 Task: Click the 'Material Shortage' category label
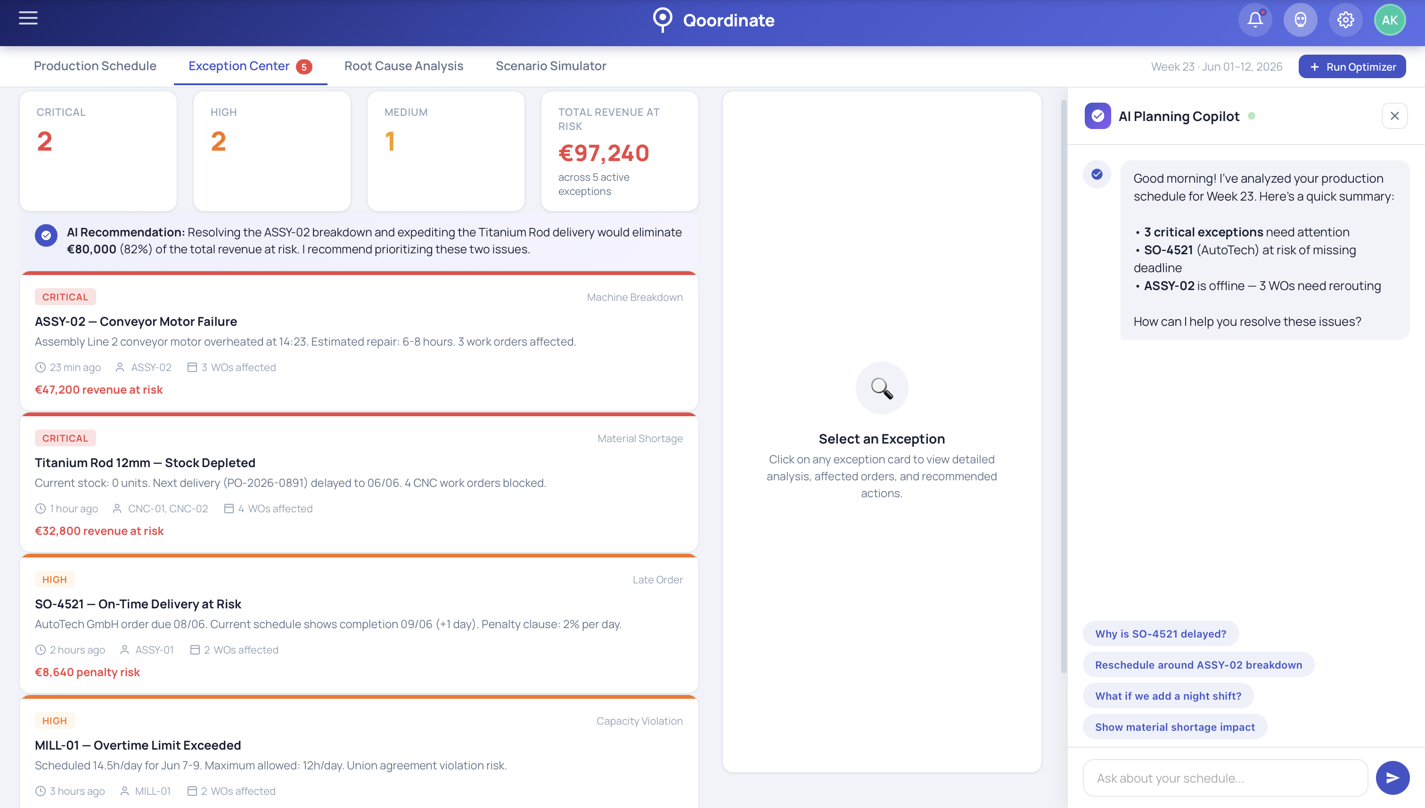tap(640, 438)
